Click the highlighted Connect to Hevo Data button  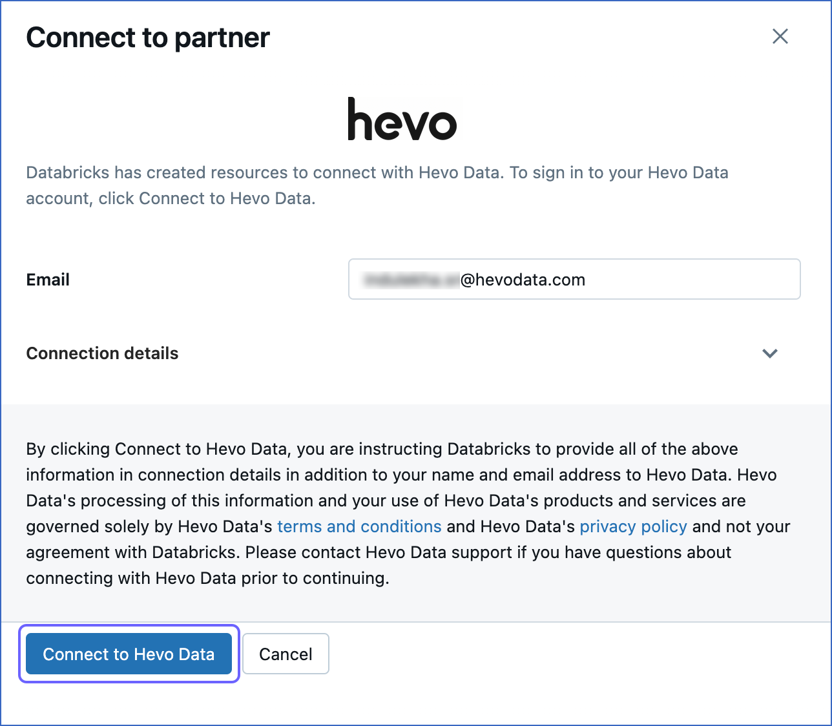click(129, 654)
